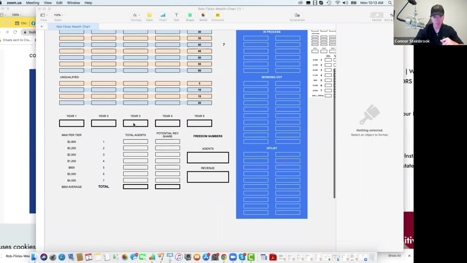
Task: Open the Window menu
Action: coord(73,3)
